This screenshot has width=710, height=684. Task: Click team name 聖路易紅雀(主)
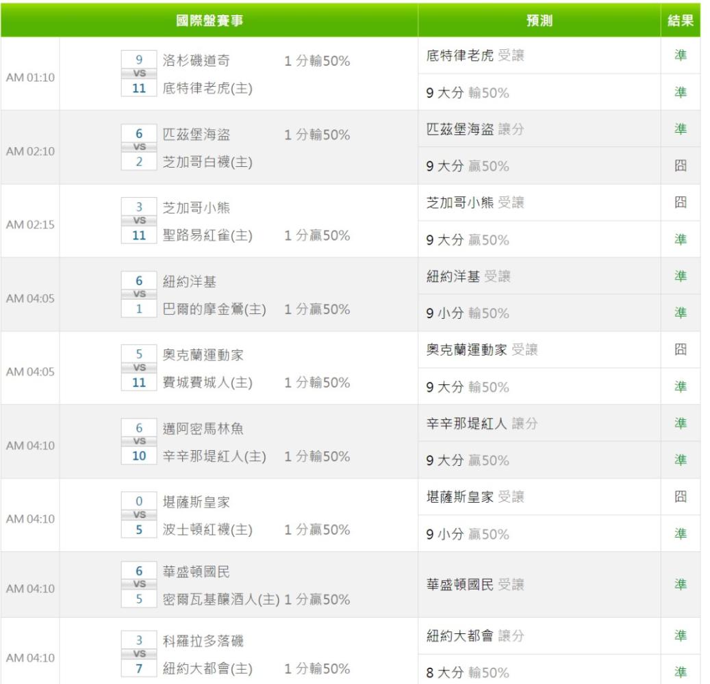207,235
